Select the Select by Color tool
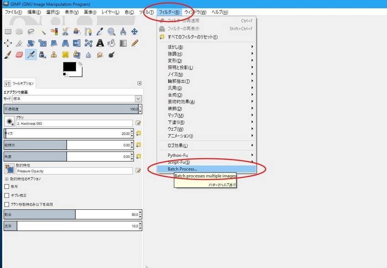387x268 pixels. click(54, 31)
